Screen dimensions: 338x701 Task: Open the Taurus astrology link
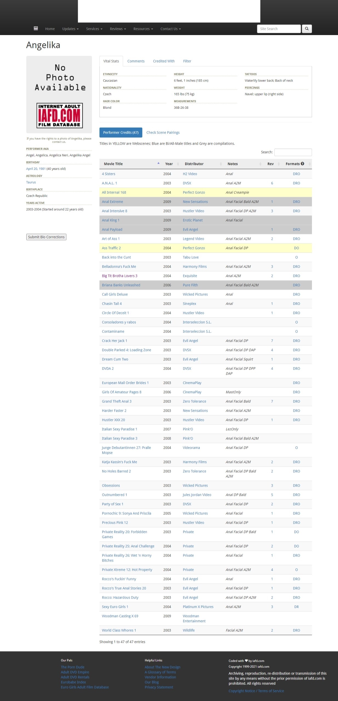coord(31,182)
